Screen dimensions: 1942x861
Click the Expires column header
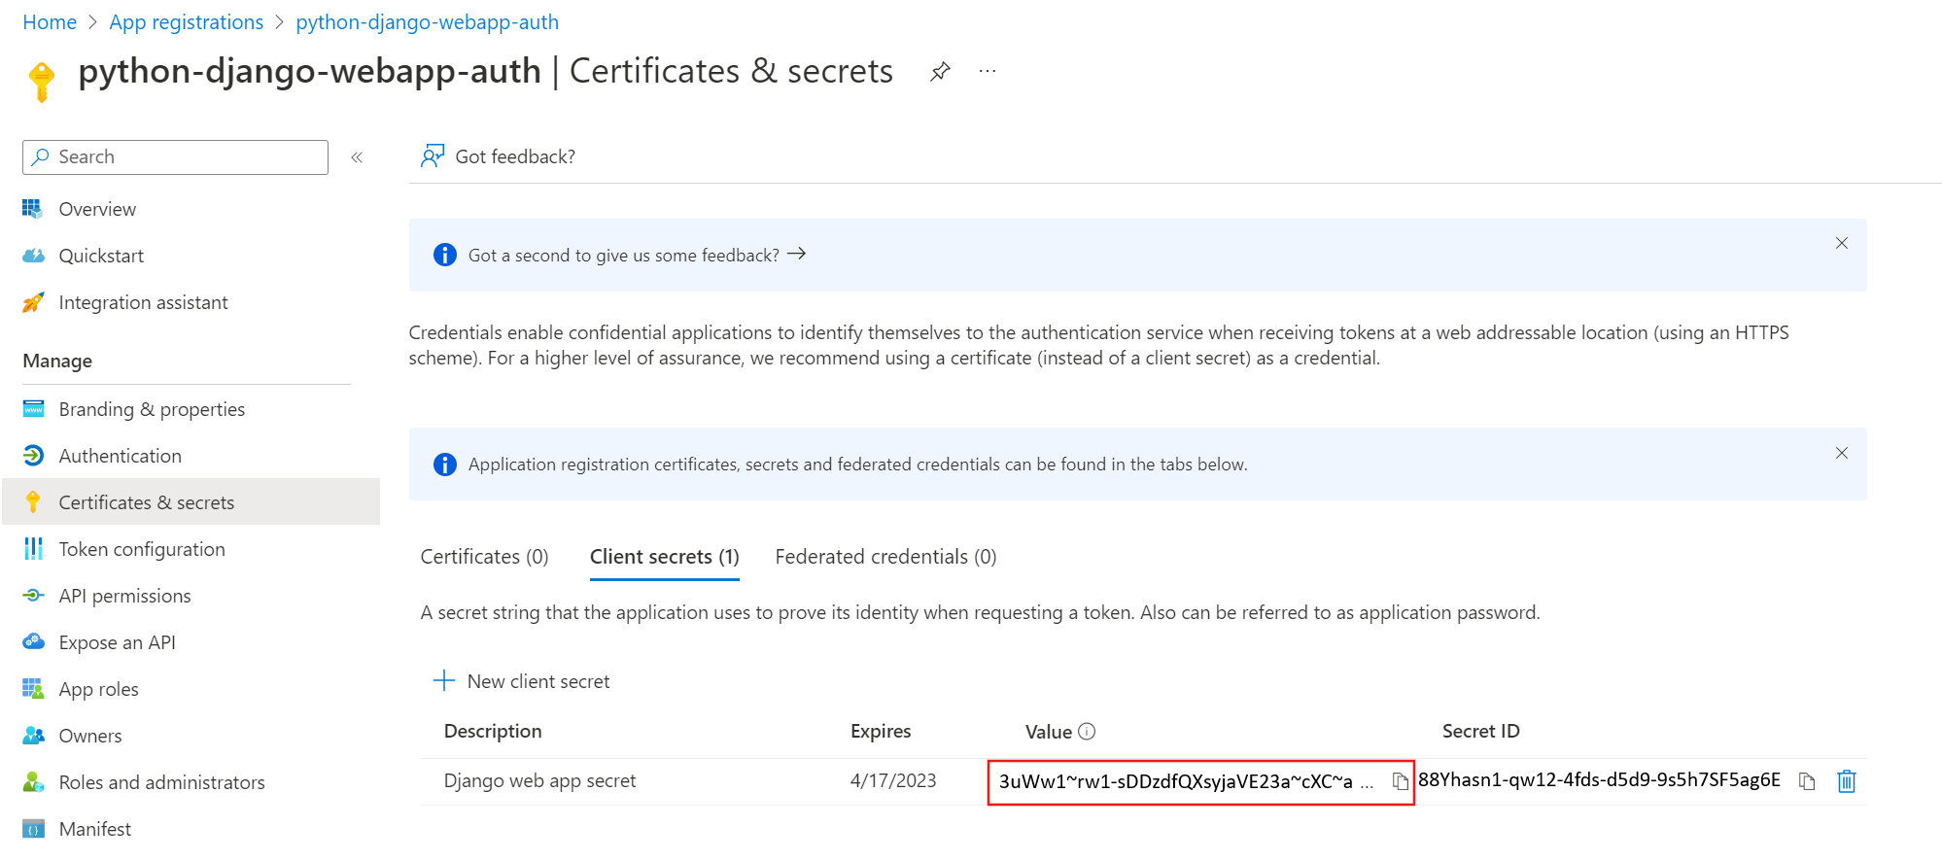click(x=881, y=731)
